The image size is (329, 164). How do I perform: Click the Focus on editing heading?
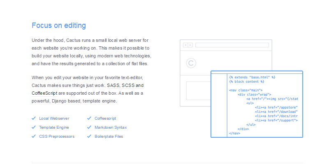click(59, 25)
